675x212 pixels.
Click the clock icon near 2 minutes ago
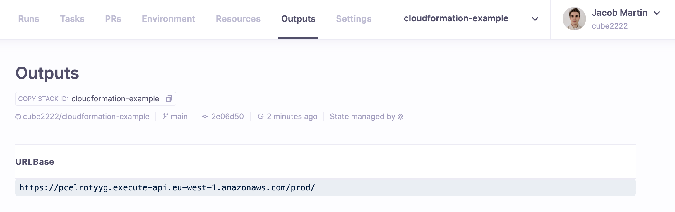coord(261,116)
